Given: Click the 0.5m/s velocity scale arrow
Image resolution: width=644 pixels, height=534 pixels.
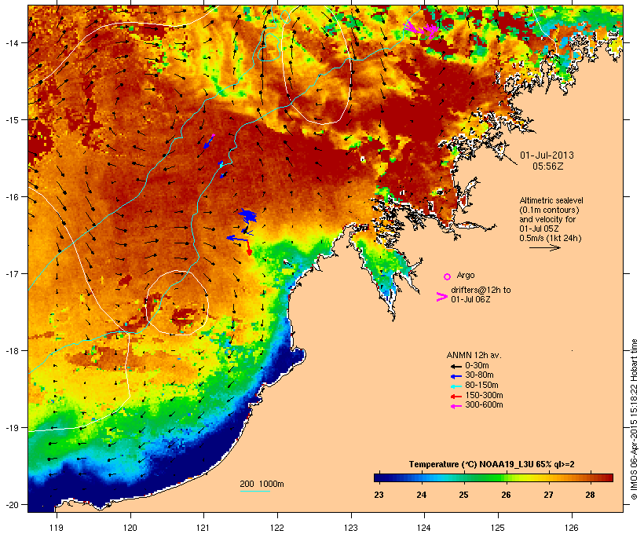Looking at the screenshot, I should [544, 247].
